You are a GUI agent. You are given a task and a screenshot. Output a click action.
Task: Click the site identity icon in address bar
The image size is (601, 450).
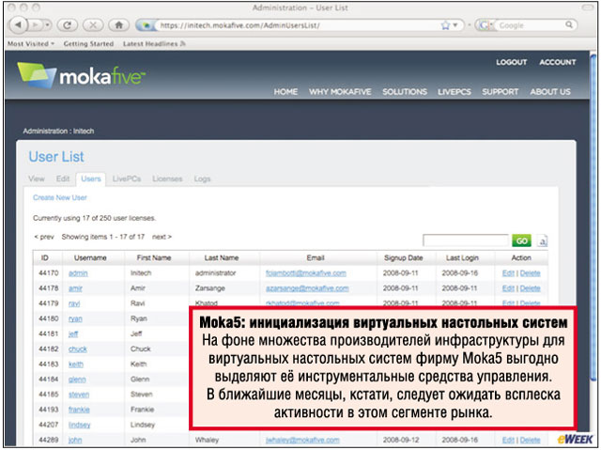point(146,25)
